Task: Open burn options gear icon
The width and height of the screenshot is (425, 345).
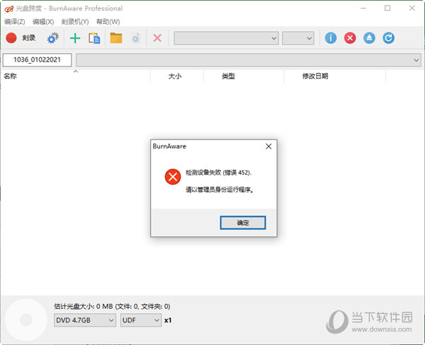Action: click(x=52, y=38)
